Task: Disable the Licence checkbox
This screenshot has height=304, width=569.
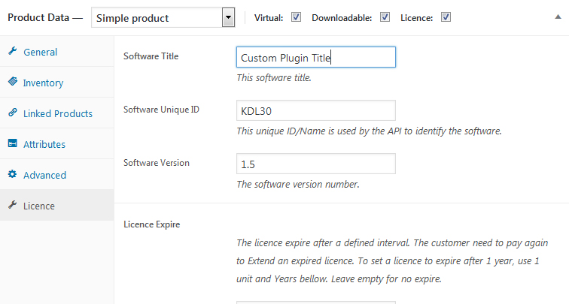Action: (446, 17)
